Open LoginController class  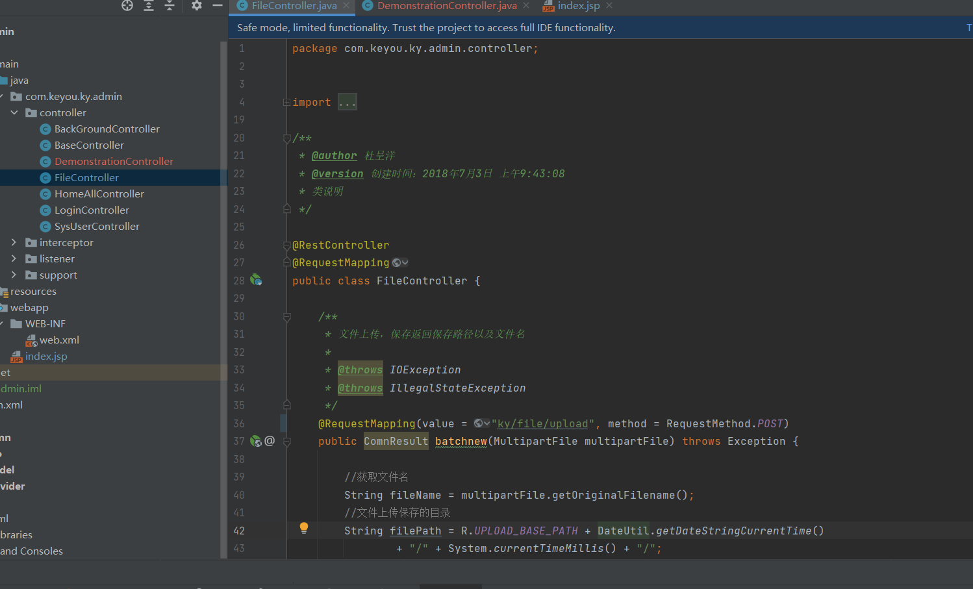coord(92,210)
